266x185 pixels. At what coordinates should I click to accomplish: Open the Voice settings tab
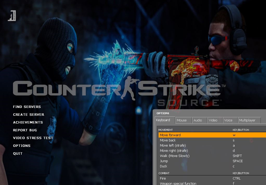click(230, 120)
